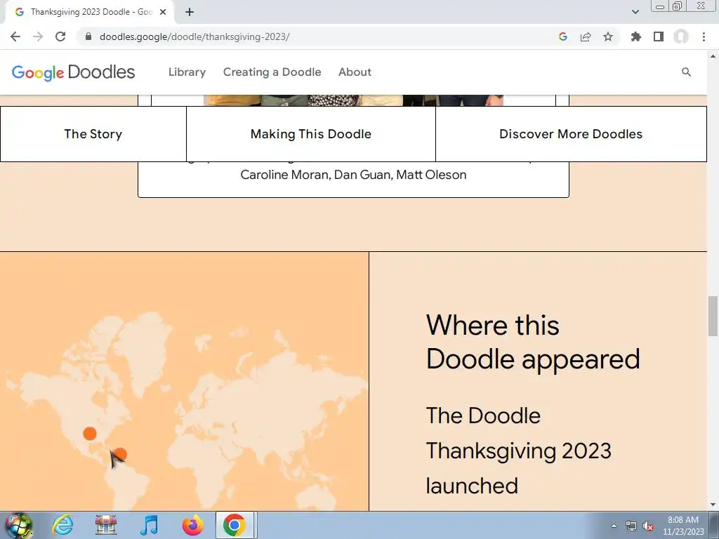
Task: Click the Google Doodles logo
Action: pyautogui.click(x=73, y=72)
